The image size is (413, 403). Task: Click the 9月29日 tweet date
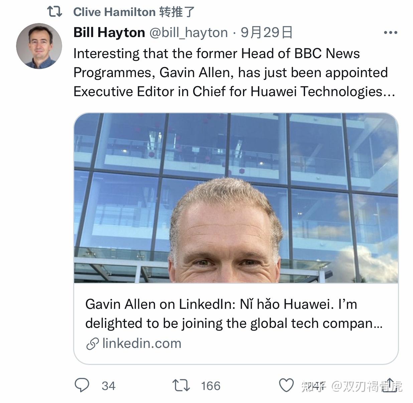tap(267, 32)
